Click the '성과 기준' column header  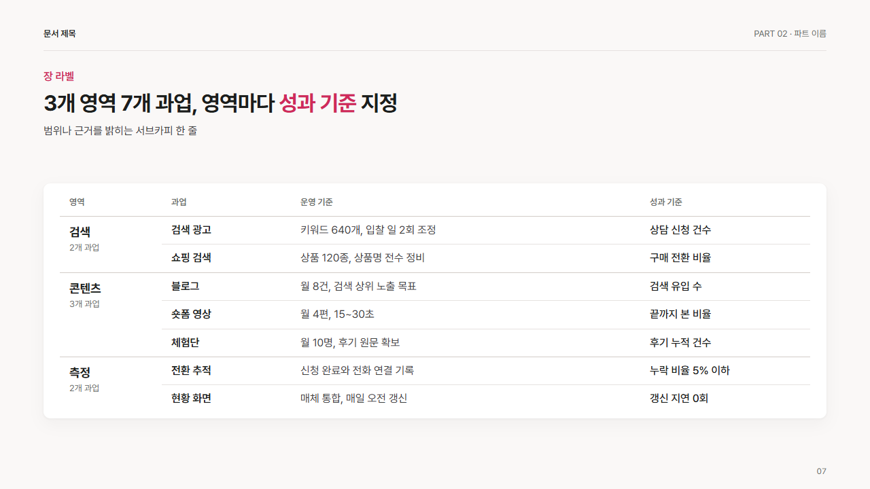[x=665, y=202]
